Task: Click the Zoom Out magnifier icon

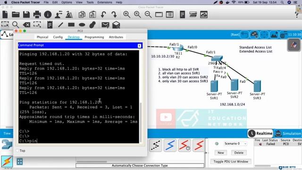Action: pos(148,15)
